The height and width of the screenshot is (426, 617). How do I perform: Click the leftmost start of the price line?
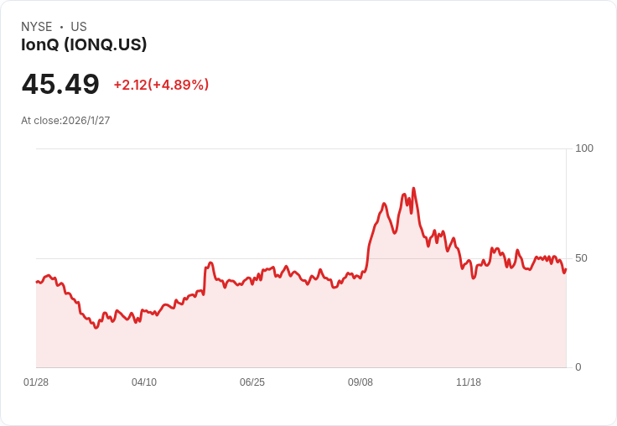pyautogui.click(x=36, y=282)
